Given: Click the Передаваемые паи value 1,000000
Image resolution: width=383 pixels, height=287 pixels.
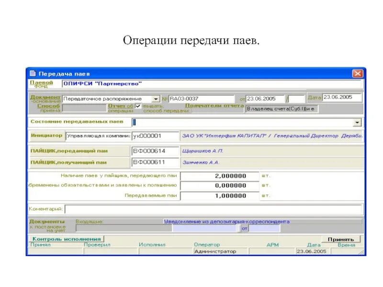Looking at the screenshot, I should [220, 196].
